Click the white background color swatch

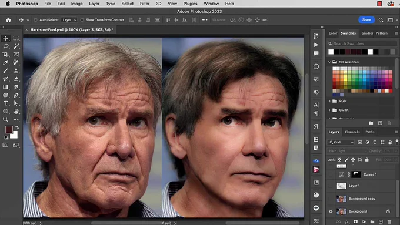tap(15, 136)
